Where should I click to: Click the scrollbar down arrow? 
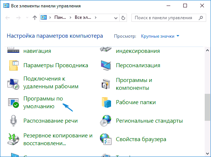(207, 153)
